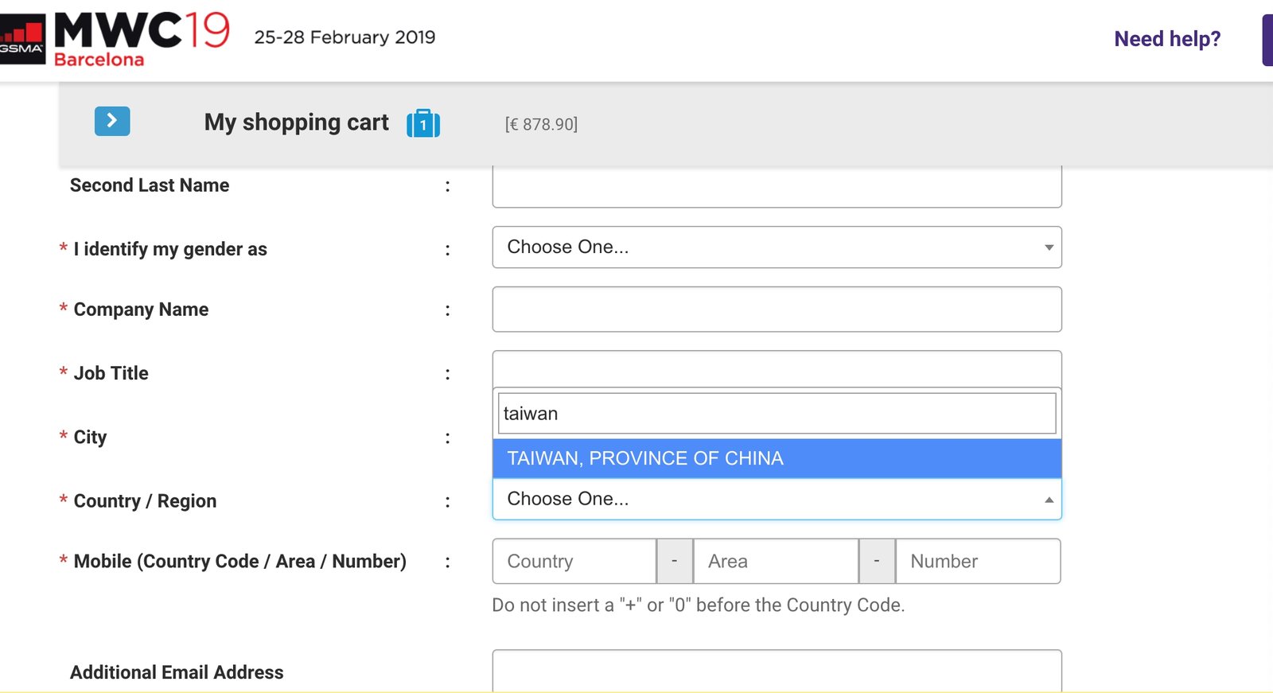This screenshot has height=693, width=1273.
Task: Click the Second Last Name field
Action: [x=776, y=188]
